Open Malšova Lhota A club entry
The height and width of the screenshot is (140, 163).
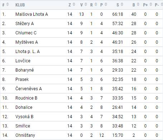pos(32,14)
